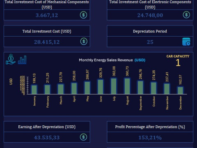Viewport: 197px width, 148px height.
Task: Click the 329,76 data label
Action: [101, 73]
